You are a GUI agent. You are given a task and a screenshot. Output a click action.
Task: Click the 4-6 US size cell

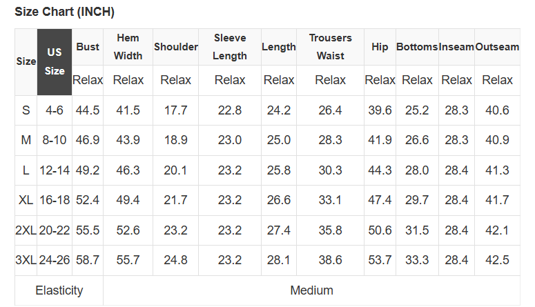pos(55,110)
